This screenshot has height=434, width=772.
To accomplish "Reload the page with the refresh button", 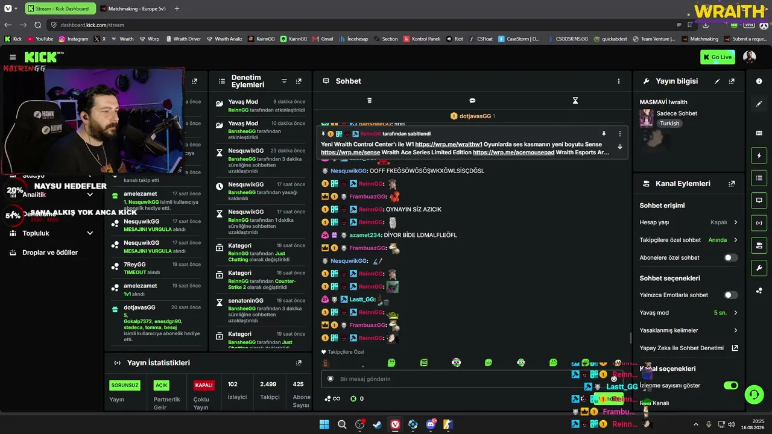I will 37,25.
